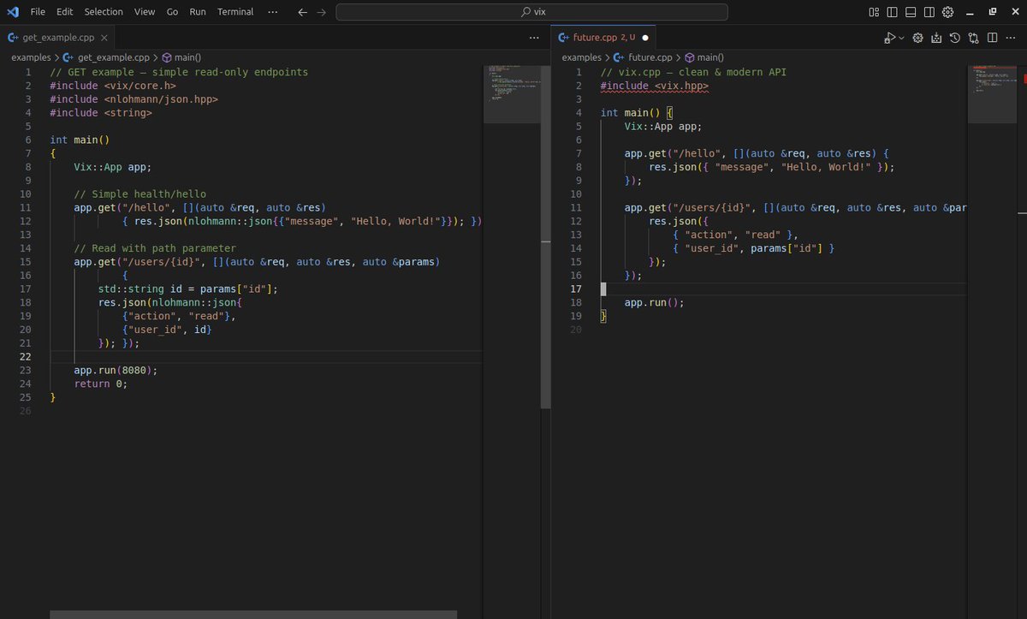Image resolution: width=1027 pixels, height=619 pixels.
Task: Open the run button dropdown arrow
Action: click(x=900, y=38)
